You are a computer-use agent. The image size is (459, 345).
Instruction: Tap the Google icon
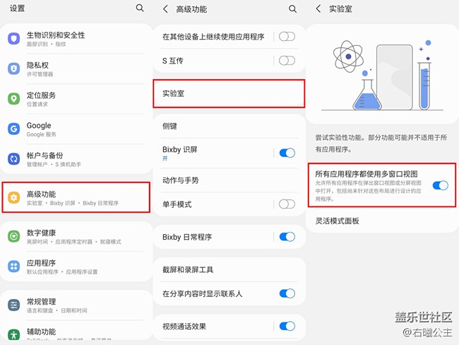(x=14, y=129)
